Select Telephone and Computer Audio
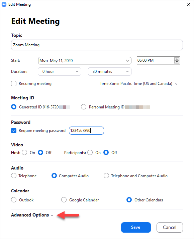 pyautogui.click(x=106, y=176)
